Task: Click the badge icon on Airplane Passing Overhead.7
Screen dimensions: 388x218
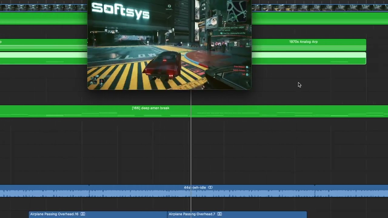Action: [220, 214]
